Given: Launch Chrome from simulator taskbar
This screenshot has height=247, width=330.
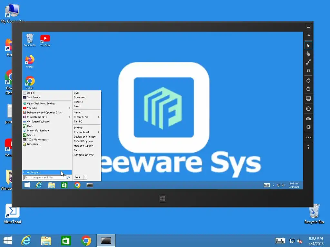Looking at the screenshot, I should point(77,185).
